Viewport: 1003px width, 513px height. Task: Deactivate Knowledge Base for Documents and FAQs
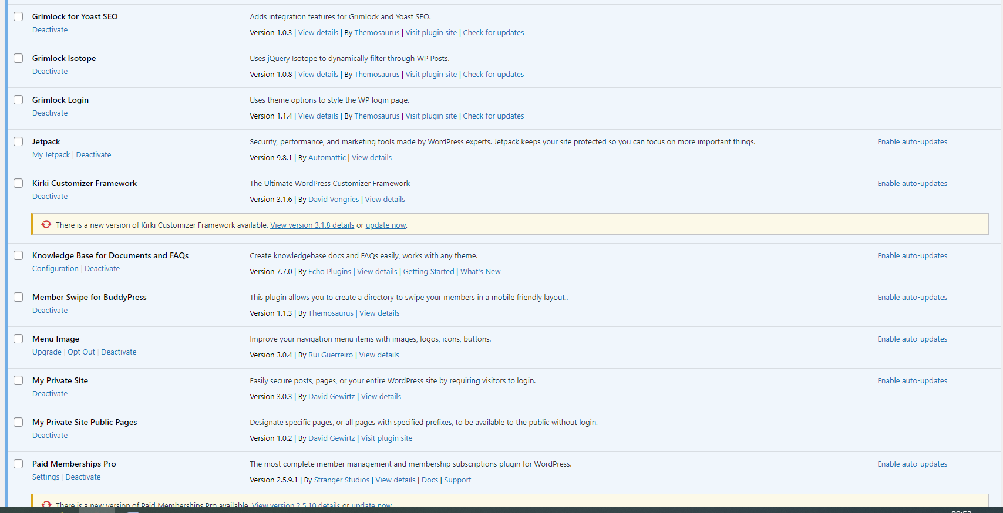pos(102,269)
